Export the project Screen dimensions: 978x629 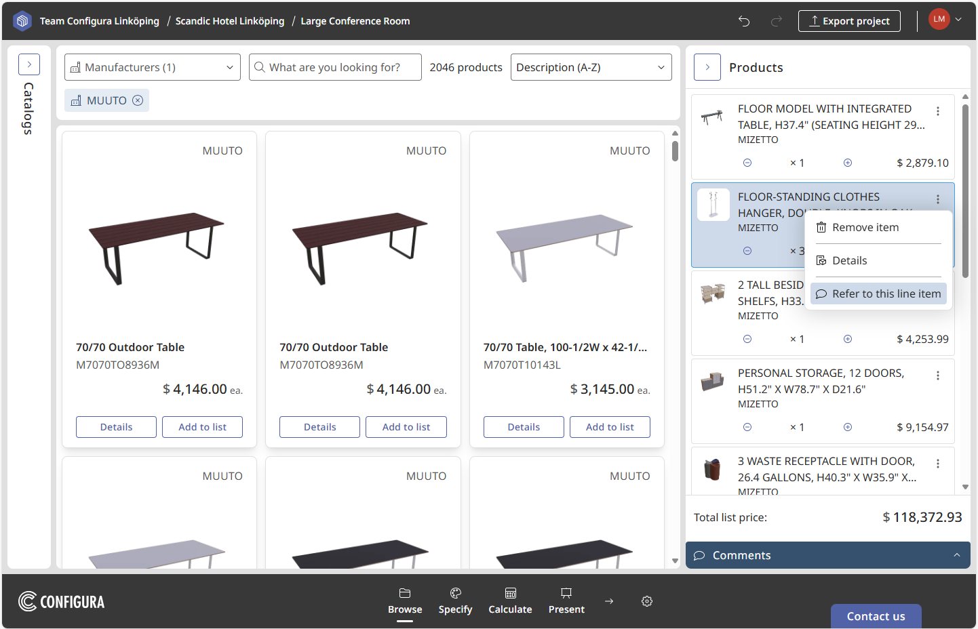coord(849,21)
